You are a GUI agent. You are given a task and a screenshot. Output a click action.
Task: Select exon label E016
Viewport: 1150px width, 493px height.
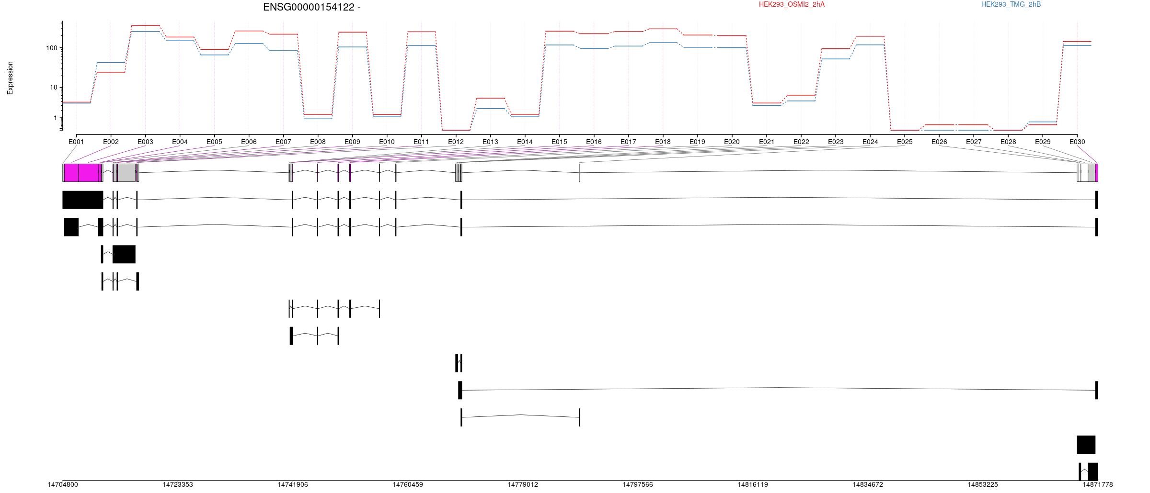click(x=594, y=142)
